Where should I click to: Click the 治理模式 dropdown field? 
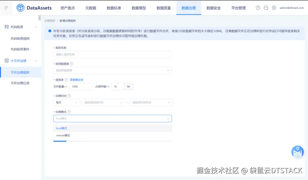[113, 118]
